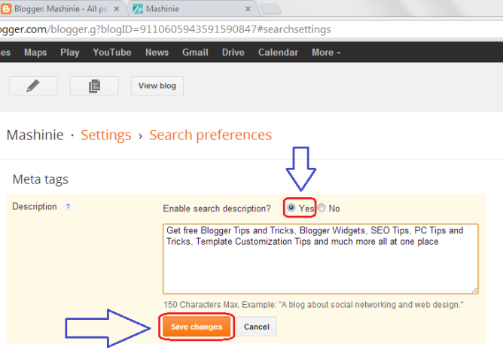The width and height of the screenshot is (503, 350).
Task: Close the Mashinie browser tab
Action: point(248,9)
